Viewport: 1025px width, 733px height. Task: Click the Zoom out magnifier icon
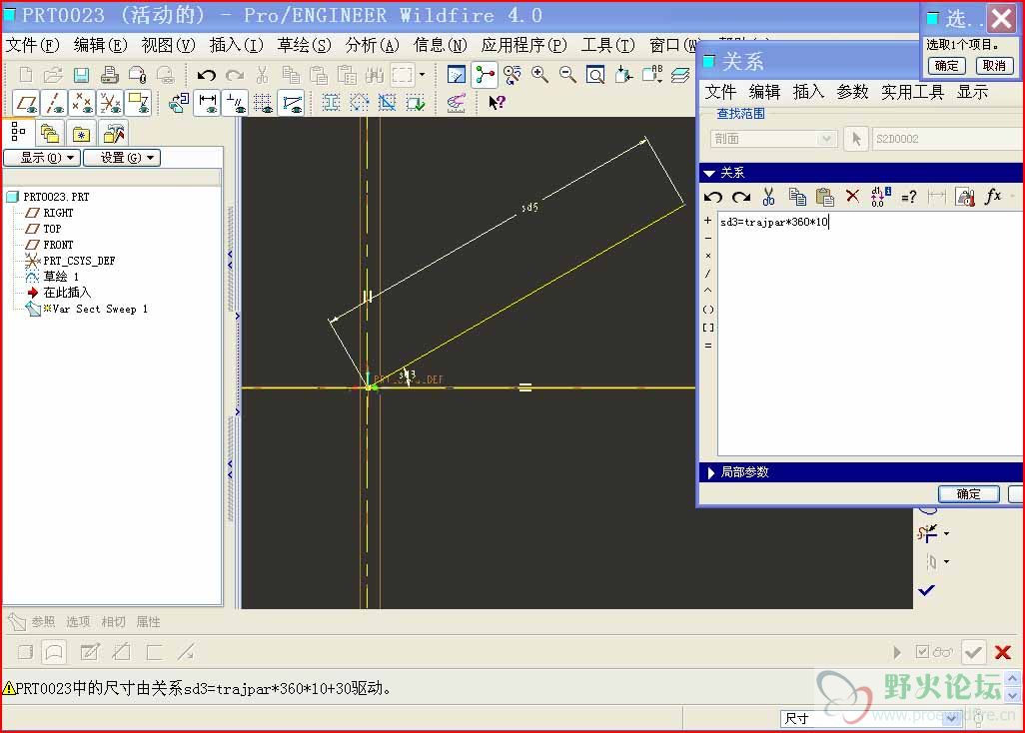pos(567,75)
